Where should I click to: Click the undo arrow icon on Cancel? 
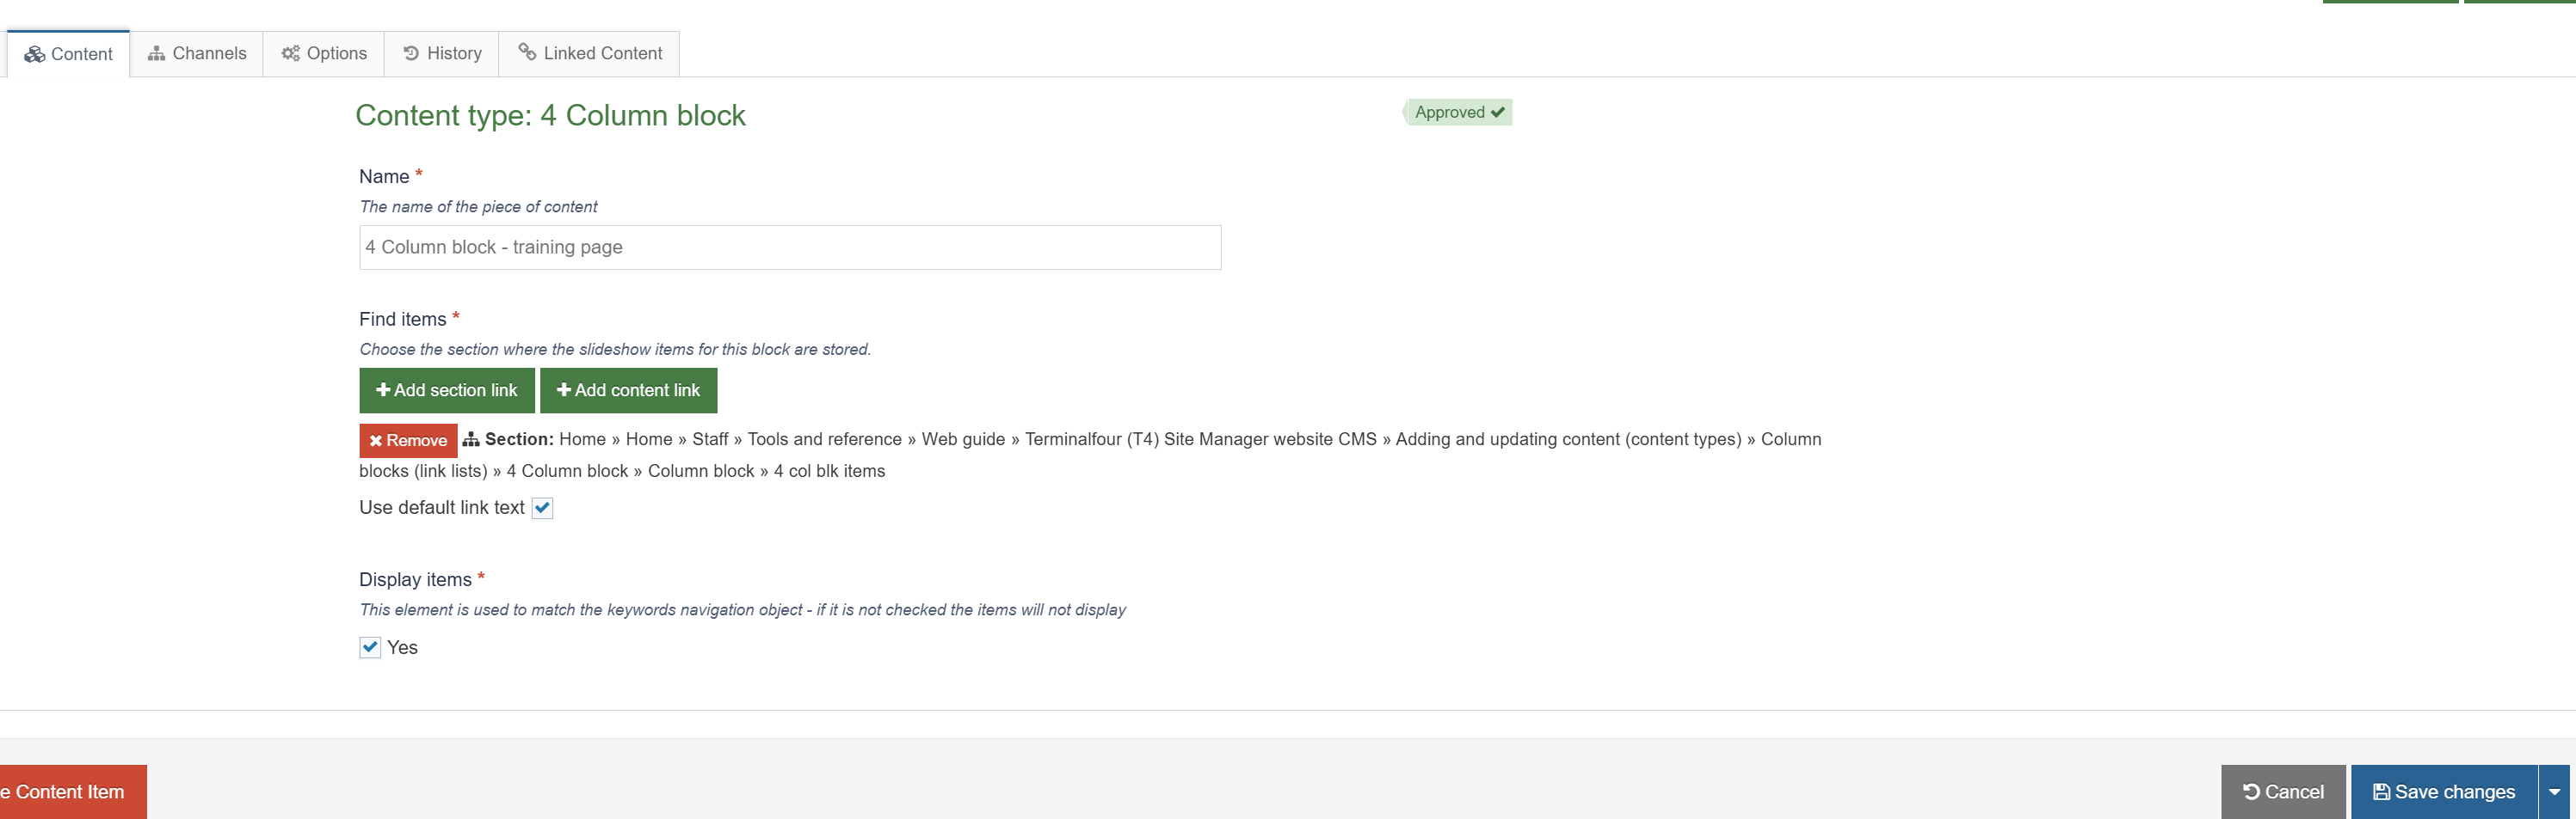(2251, 792)
